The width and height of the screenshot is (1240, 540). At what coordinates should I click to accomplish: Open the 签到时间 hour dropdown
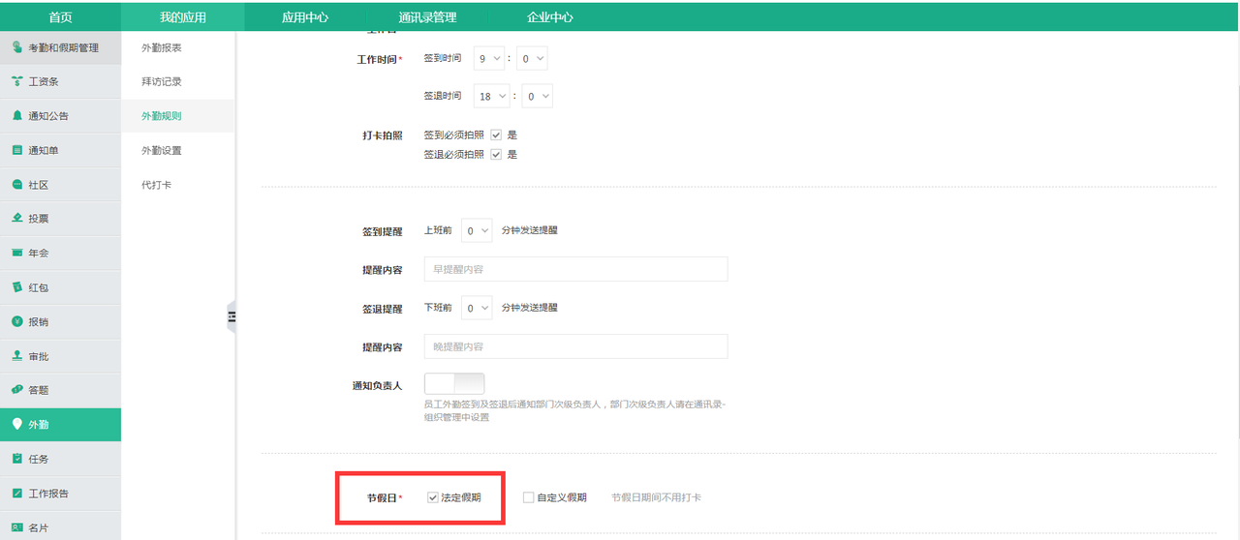pyautogui.click(x=489, y=59)
